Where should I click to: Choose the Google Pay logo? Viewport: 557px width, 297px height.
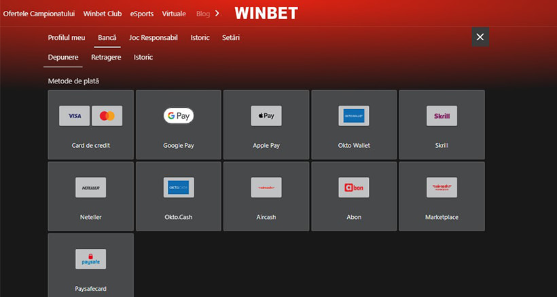click(x=179, y=115)
